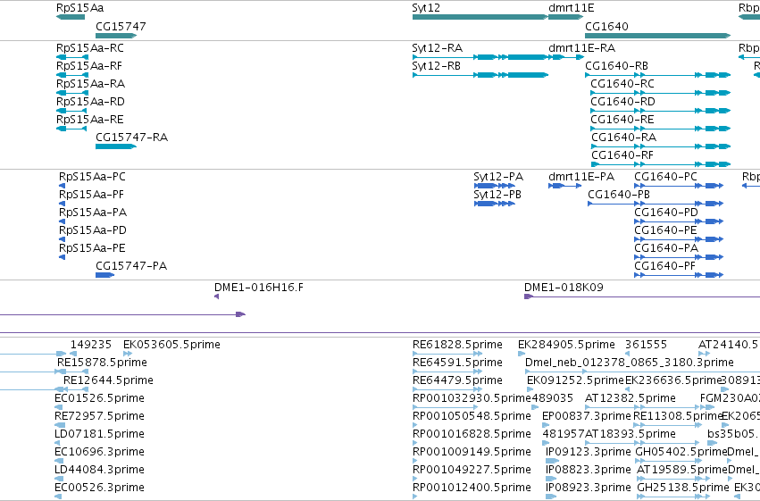The image size is (760, 501).
Task: Click the CG1640-RB transcript line
Action: [657, 75]
